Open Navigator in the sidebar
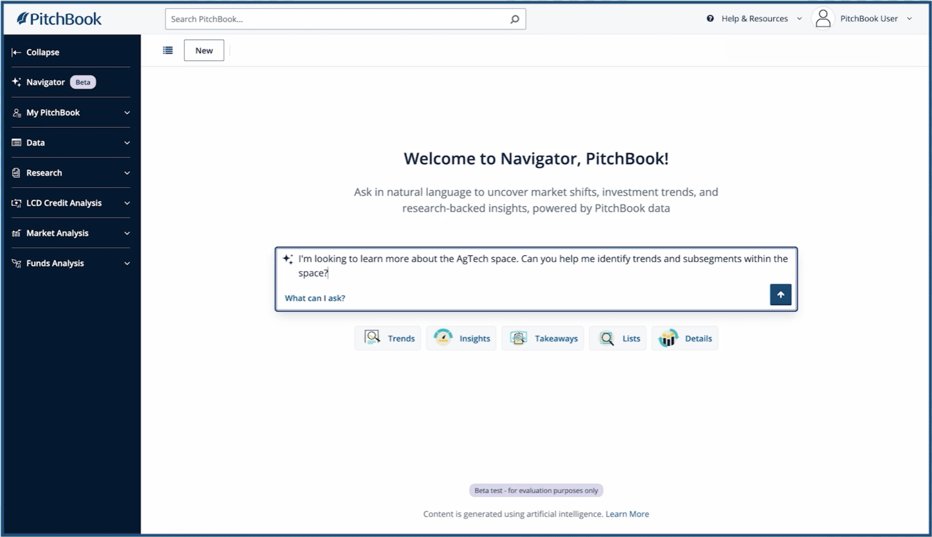The width and height of the screenshot is (932, 537). click(45, 82)
